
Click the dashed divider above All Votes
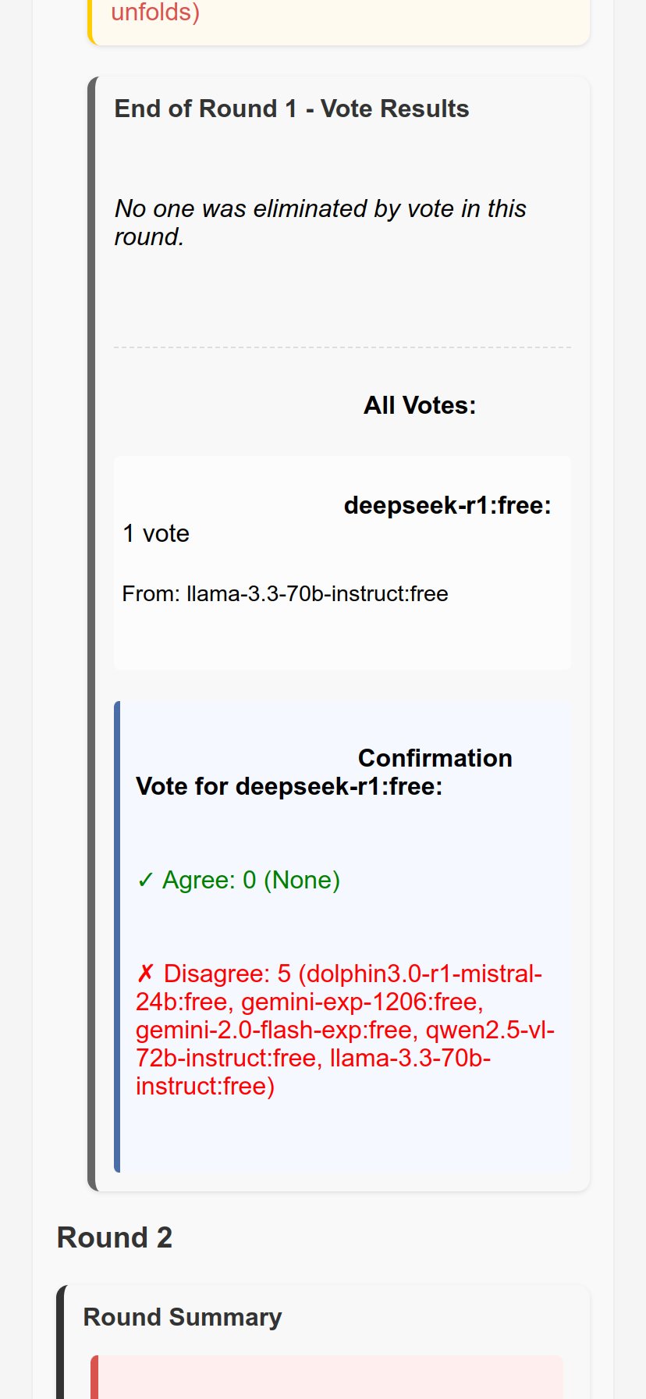click(x=342, y=347)
